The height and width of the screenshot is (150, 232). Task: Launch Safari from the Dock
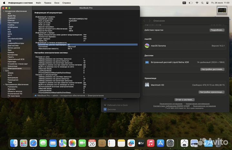(33, 143)
